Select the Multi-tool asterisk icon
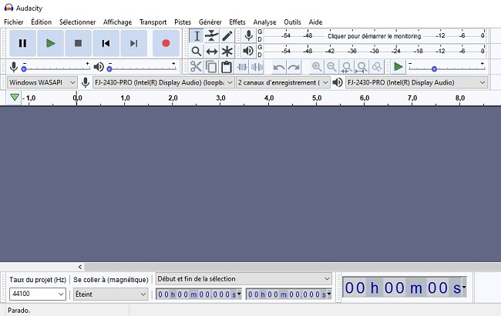The width and height of the screenshot is (501, 316). (x=227, y=51)
